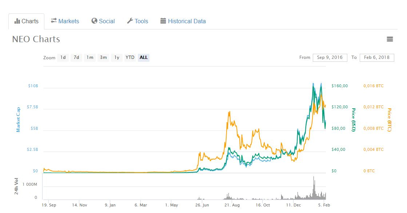This screenshot has width=407, height=213.
Task: Open the chart export hamburger menu
Action: [x=390, y=39]
